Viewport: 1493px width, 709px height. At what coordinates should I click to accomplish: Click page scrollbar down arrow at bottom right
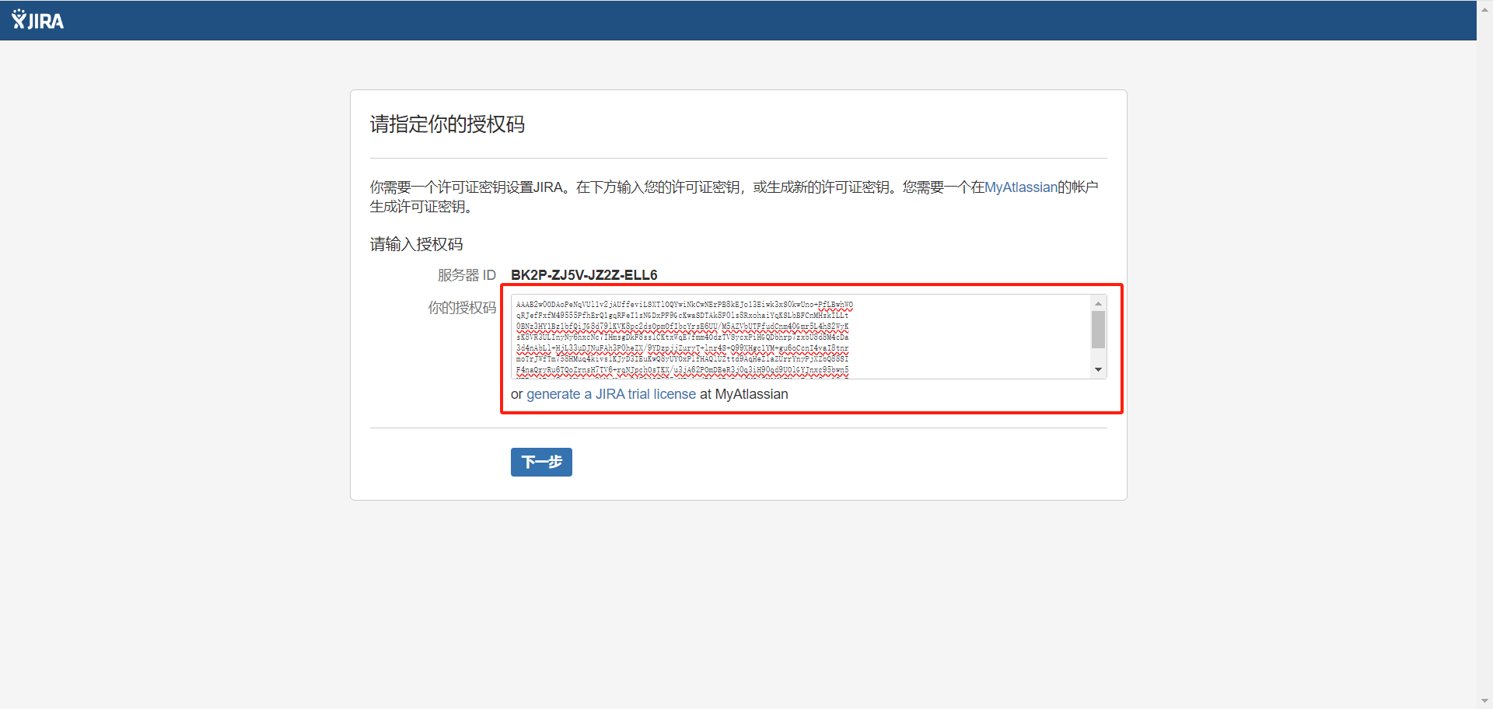pyautogui.click(x=1485, y=701)
